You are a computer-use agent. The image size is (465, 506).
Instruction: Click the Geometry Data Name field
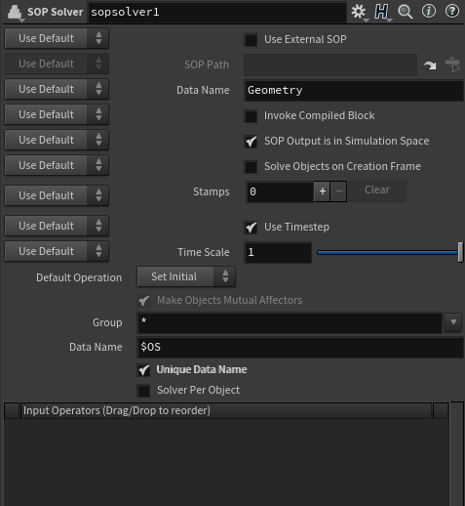tap(354, 91)
